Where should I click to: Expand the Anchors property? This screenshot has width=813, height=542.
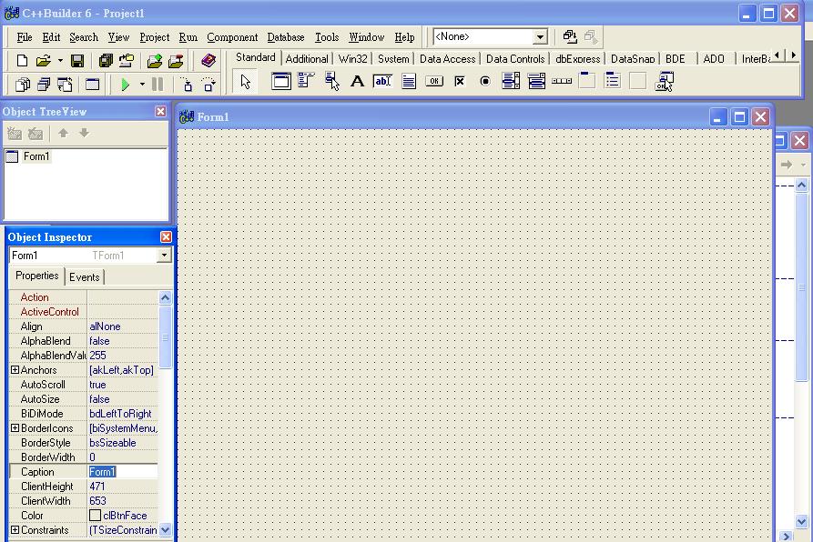pos(15,370)
